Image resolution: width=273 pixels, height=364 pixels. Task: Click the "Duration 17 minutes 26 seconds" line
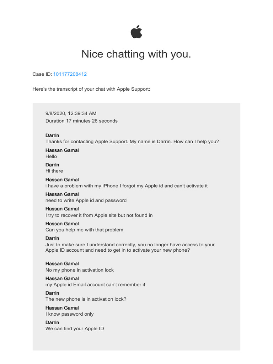(81, 121)
